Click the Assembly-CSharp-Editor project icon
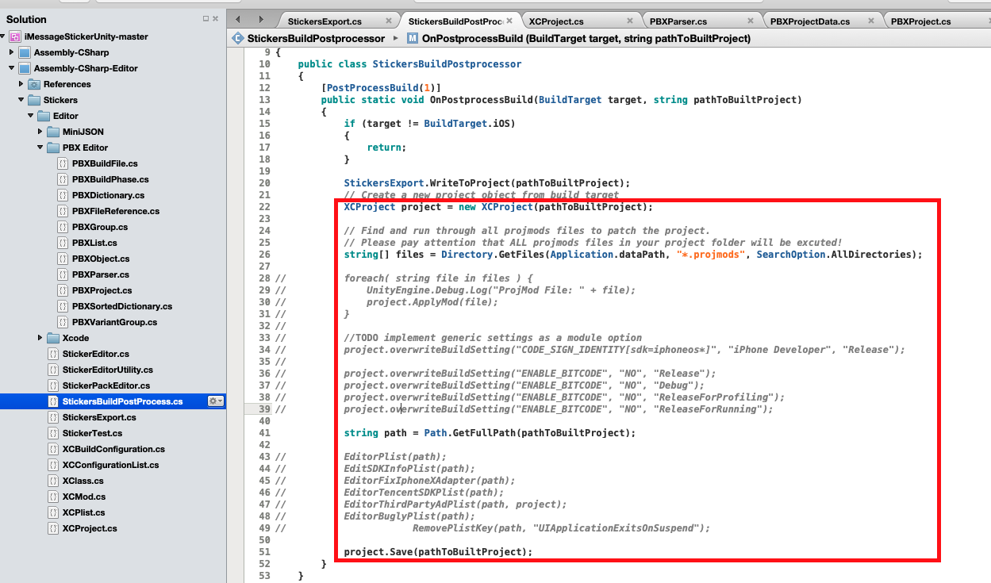 tap(25, 68)
